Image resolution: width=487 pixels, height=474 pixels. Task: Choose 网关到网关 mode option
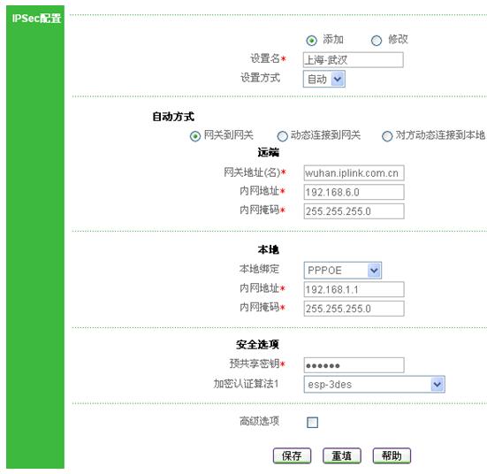point(195,136)
